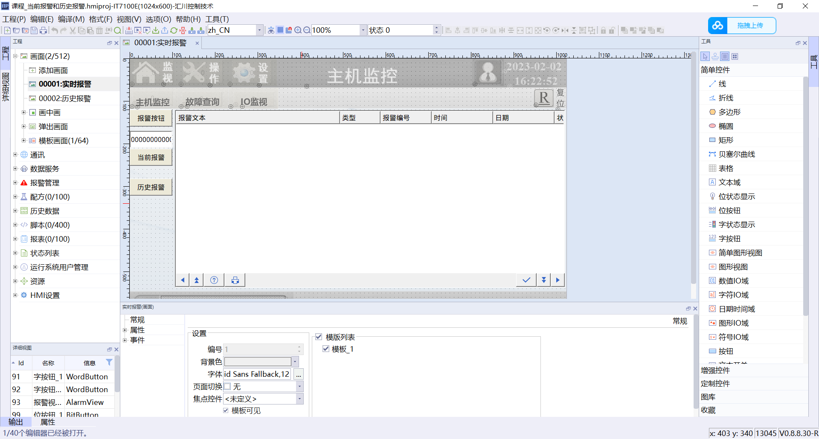Image resolution: width=819 pixels, height=439 pixels.
Task: Select the 贝塞尔曲线 tool
Action: point(737,154)
